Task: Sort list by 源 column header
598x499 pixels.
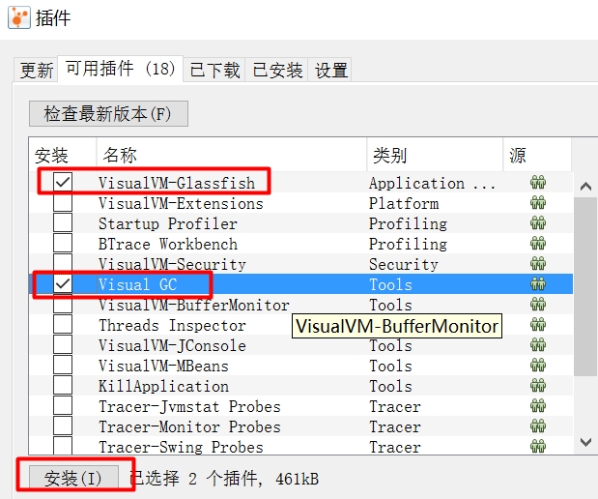Action: point(537,155)
